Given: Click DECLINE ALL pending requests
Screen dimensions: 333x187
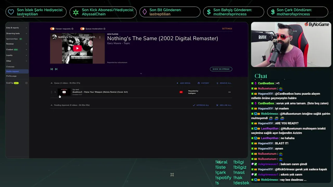Looking at the screenshot, I should click(x=224, y=105).
